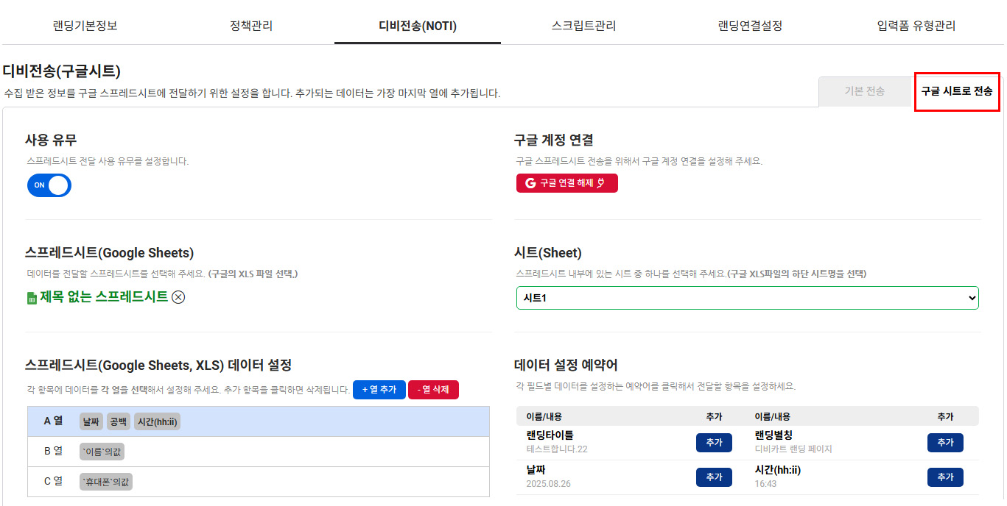Open the 랜딩연결설정 tab
This screenshot has height=506, width=1007.
coord(750,26)
